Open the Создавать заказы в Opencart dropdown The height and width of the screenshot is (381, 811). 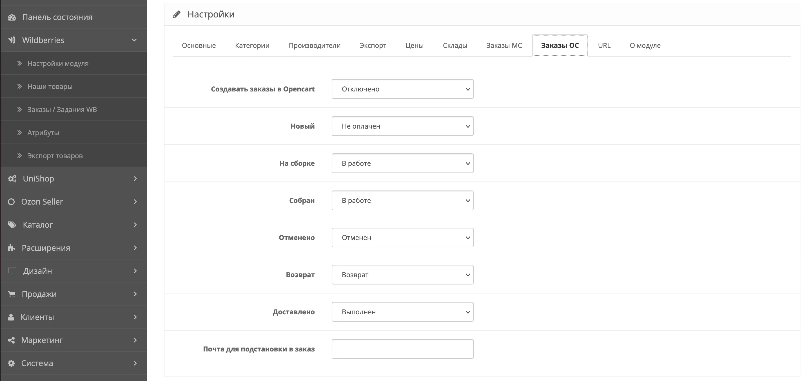click(402, 89)
